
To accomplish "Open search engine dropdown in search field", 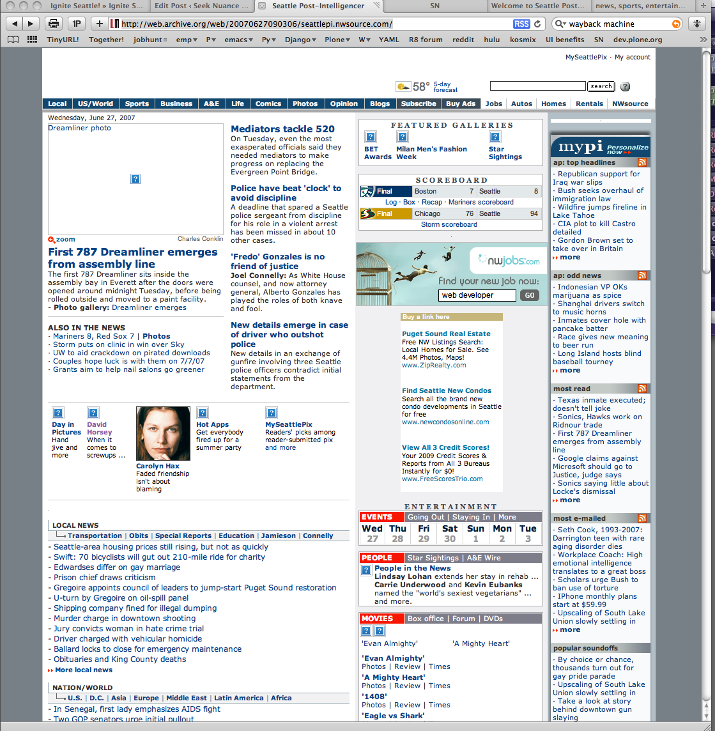I will (560, 24).
